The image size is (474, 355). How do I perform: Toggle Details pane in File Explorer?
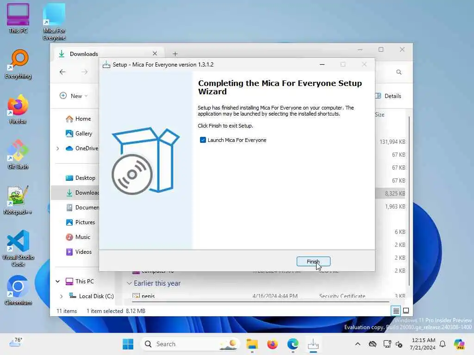click(x=388, y=96)
